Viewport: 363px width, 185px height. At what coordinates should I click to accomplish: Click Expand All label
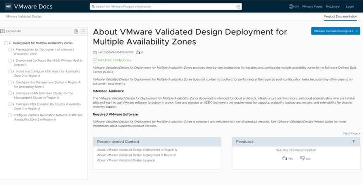(13, 31)
